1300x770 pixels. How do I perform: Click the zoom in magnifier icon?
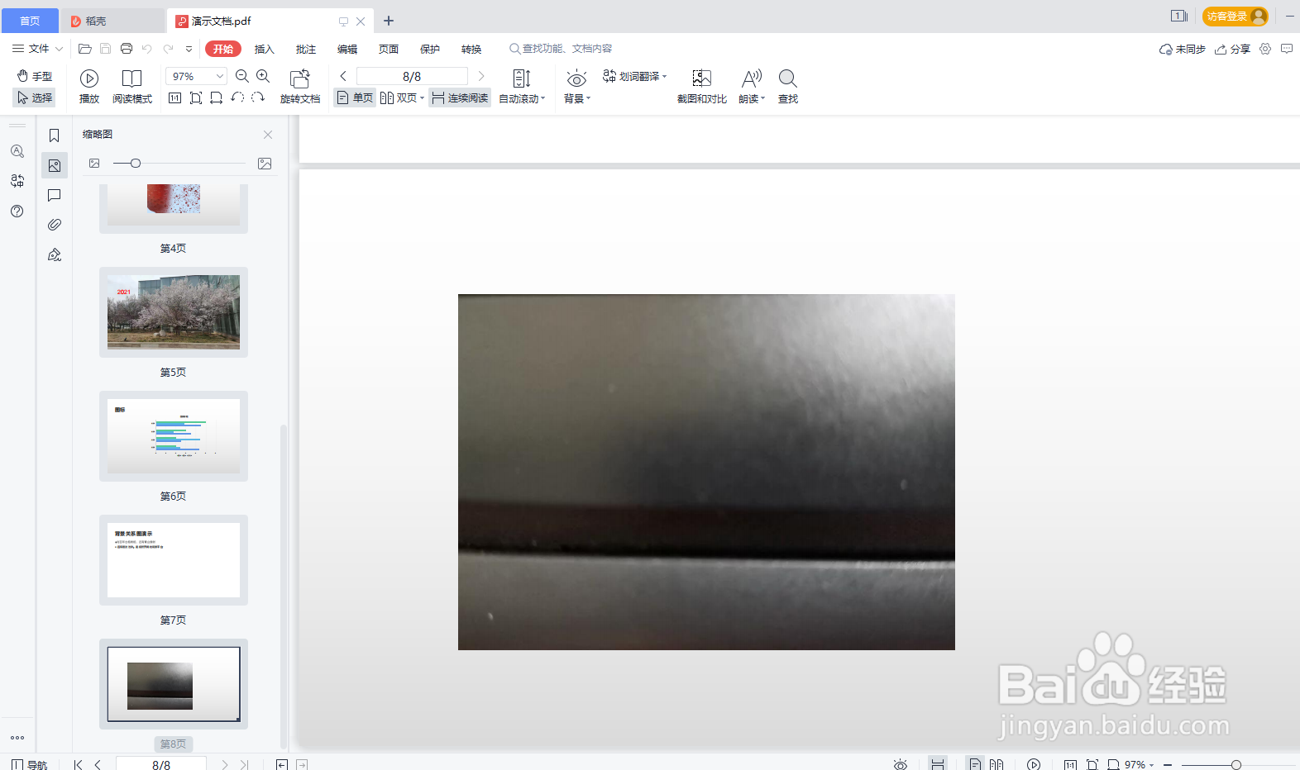coord(263,76)
